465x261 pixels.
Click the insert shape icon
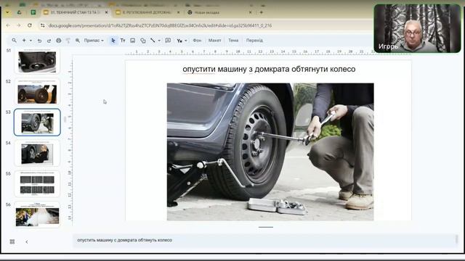click(143, 41)
